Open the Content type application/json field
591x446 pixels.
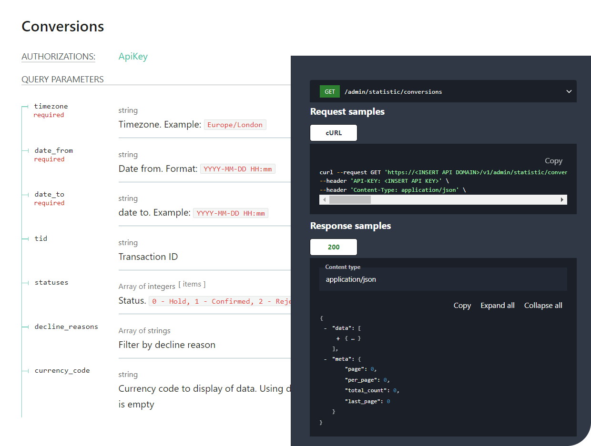pos(443,279)
